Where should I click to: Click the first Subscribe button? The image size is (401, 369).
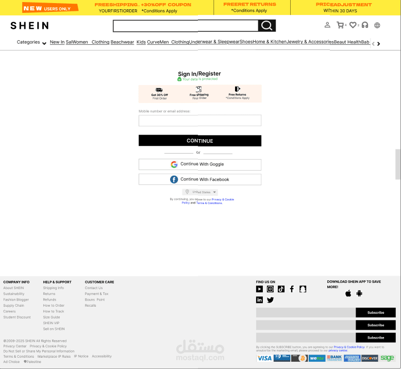click(x=376, y=312)
